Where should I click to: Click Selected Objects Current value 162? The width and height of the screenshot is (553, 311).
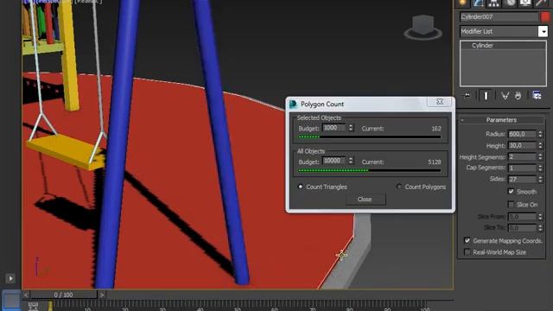436,129
